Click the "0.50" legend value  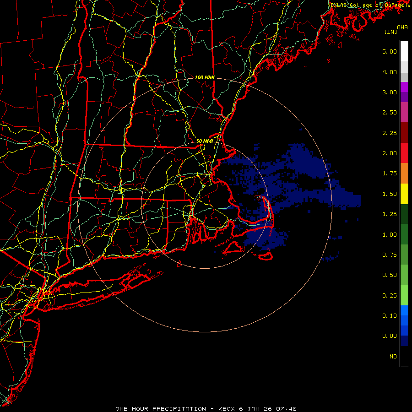click(390, 275)
